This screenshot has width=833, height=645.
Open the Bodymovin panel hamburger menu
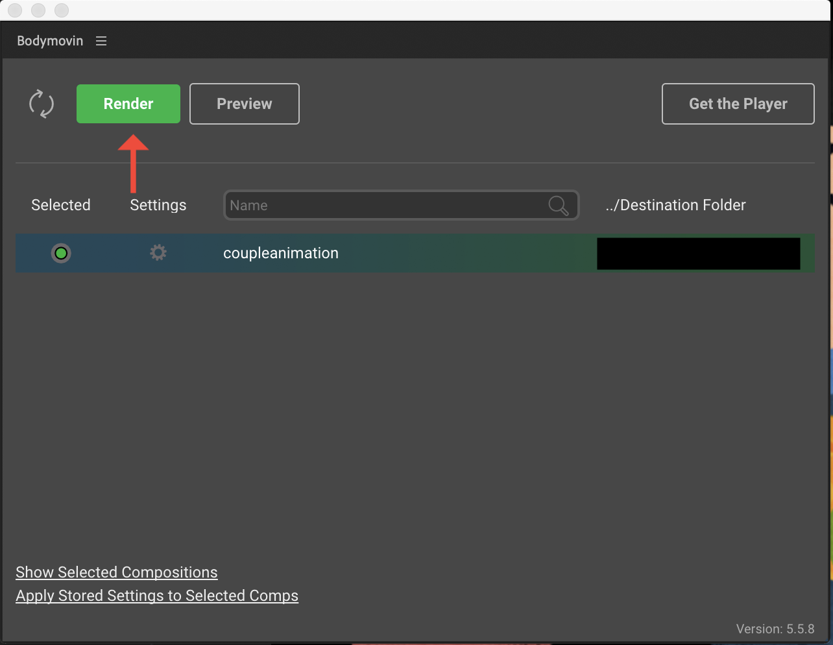pos(101,41)
